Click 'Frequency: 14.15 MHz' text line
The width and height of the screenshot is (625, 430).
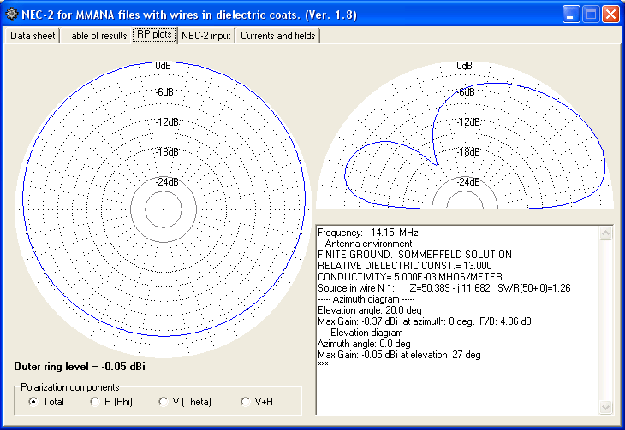pyautogui.click(x=368, y=233)
